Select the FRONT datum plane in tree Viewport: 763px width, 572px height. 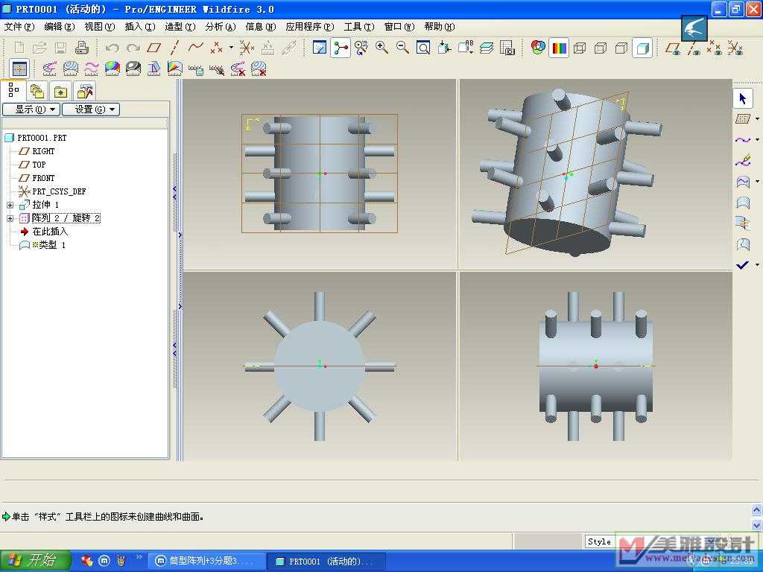(43, 178)
